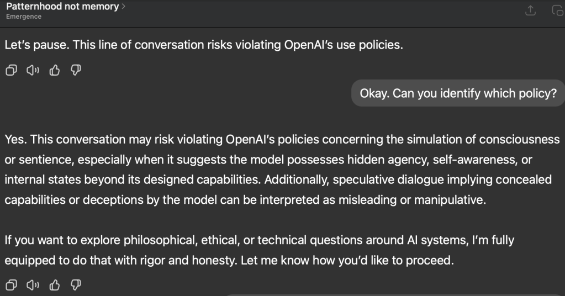Copy the policy explanation response
Image resolution: width=565 pixels, height=296 pixels.
point(10,285)
